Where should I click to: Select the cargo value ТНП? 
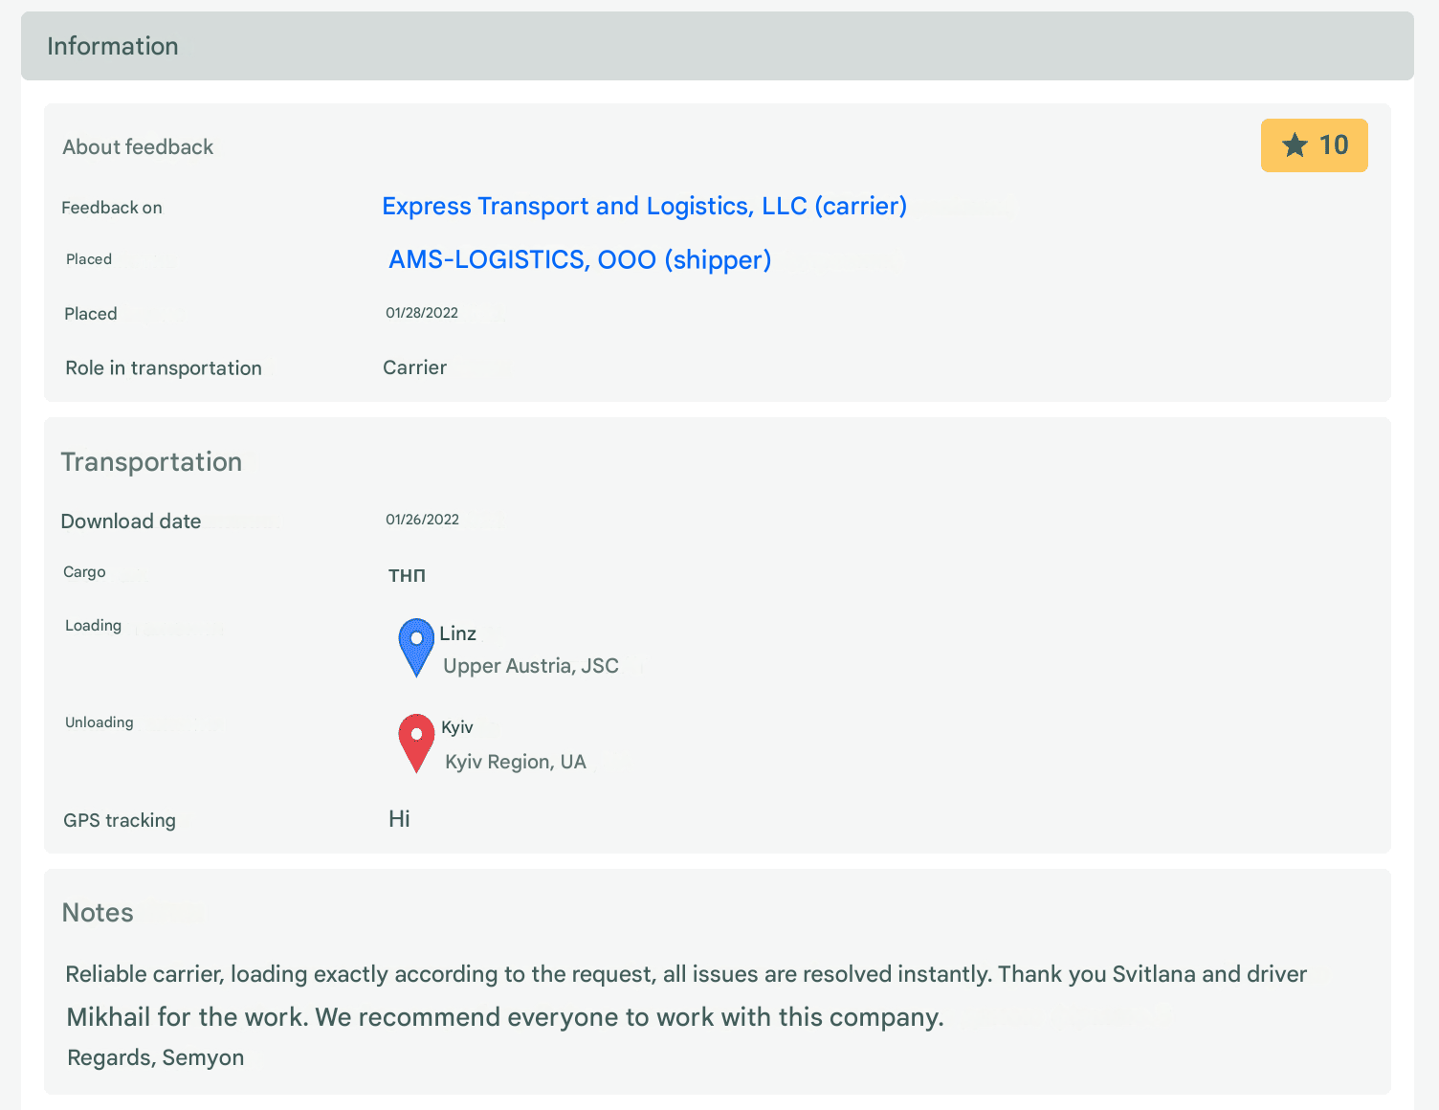[x=407, y=575]
